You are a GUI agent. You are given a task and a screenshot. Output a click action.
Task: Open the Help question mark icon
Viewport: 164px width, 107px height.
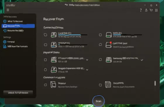tap(141, 10)
